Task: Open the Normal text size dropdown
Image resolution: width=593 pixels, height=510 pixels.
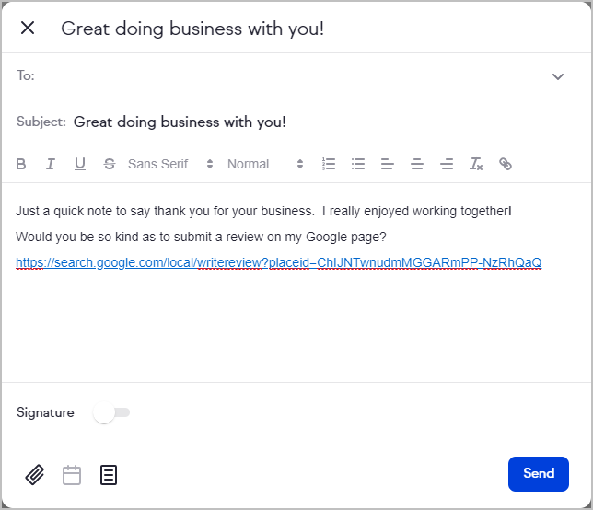Action: pos(265,164)
